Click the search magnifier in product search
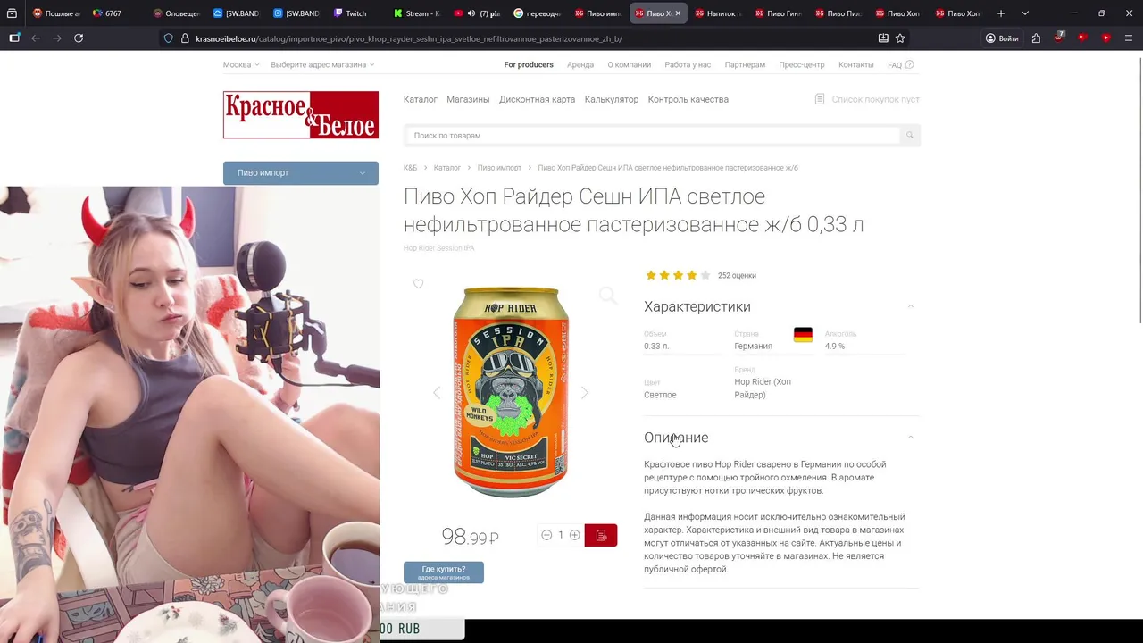Screen dimensions: 1143x643 910,136
